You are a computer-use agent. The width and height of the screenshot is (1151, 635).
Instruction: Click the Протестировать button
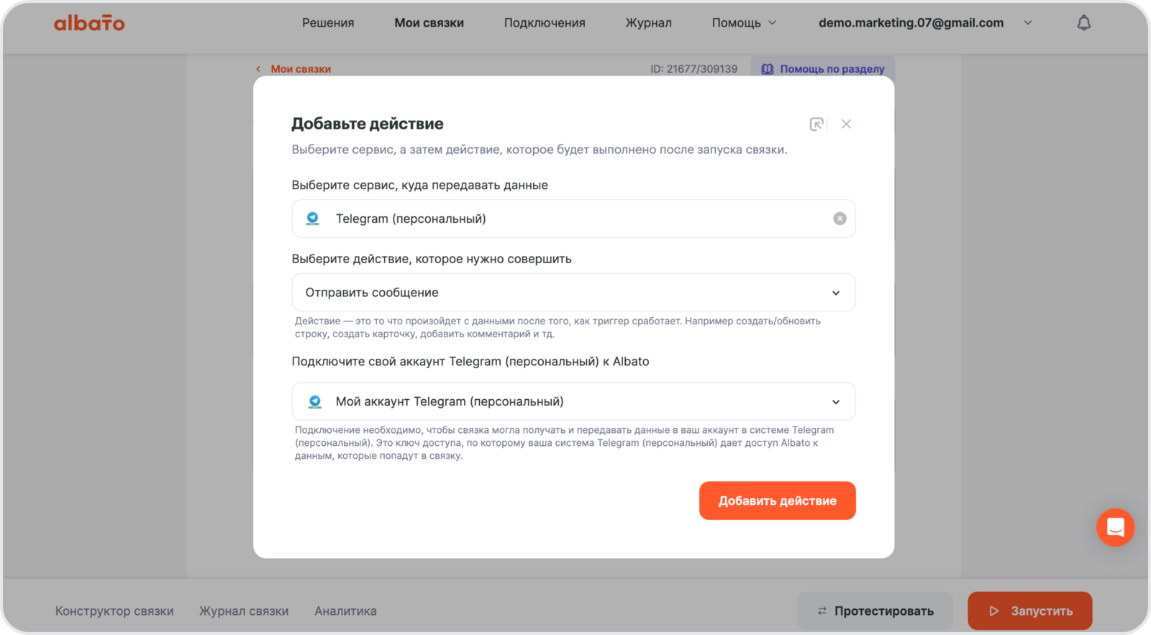[x=875, y=611]
